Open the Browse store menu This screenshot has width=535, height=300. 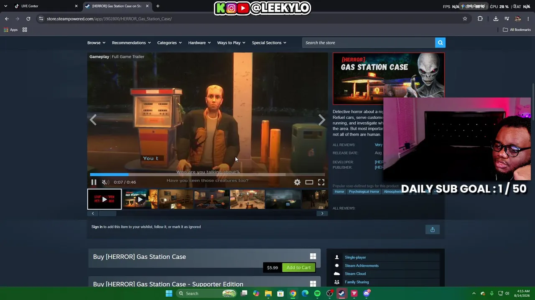tap(96, 42)
